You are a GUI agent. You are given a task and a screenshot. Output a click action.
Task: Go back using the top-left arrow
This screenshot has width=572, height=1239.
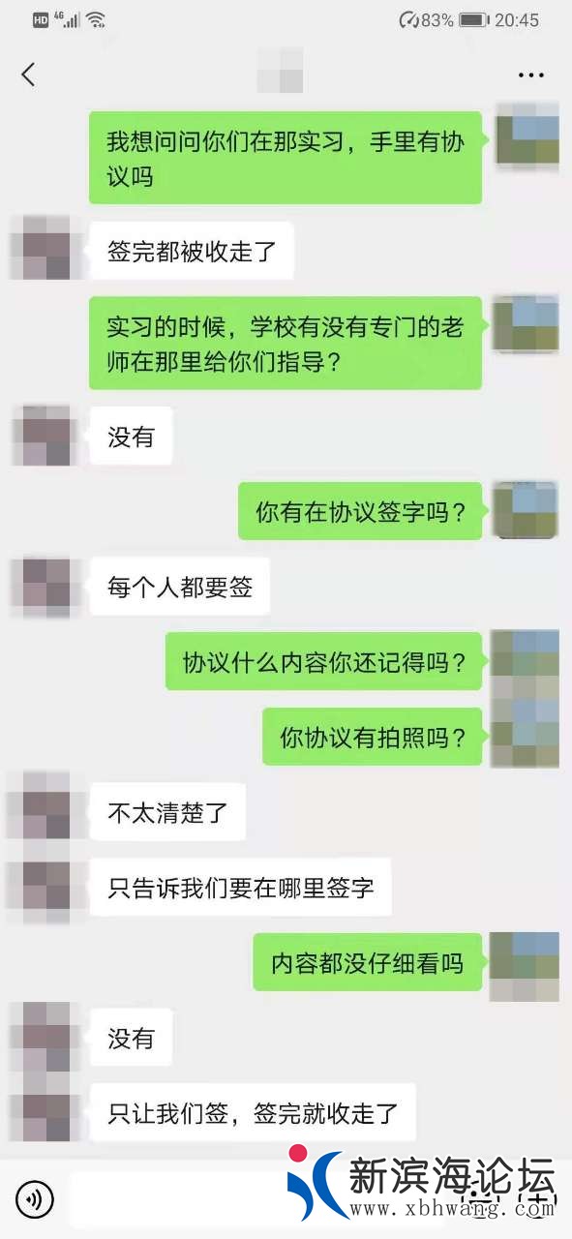point(28,74)
